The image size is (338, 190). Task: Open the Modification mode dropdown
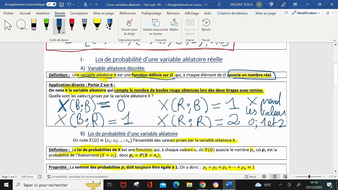click(306, 13)
